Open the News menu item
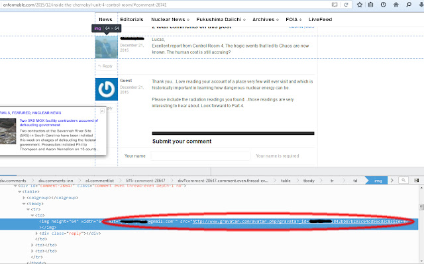 coord(105,19)
